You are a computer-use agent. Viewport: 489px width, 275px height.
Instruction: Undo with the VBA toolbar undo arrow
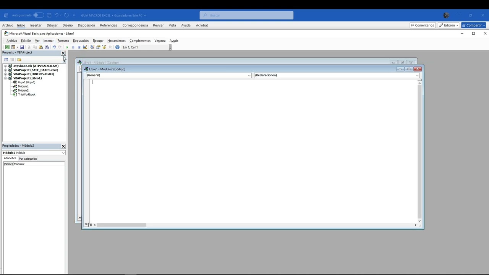pos(54,47)
